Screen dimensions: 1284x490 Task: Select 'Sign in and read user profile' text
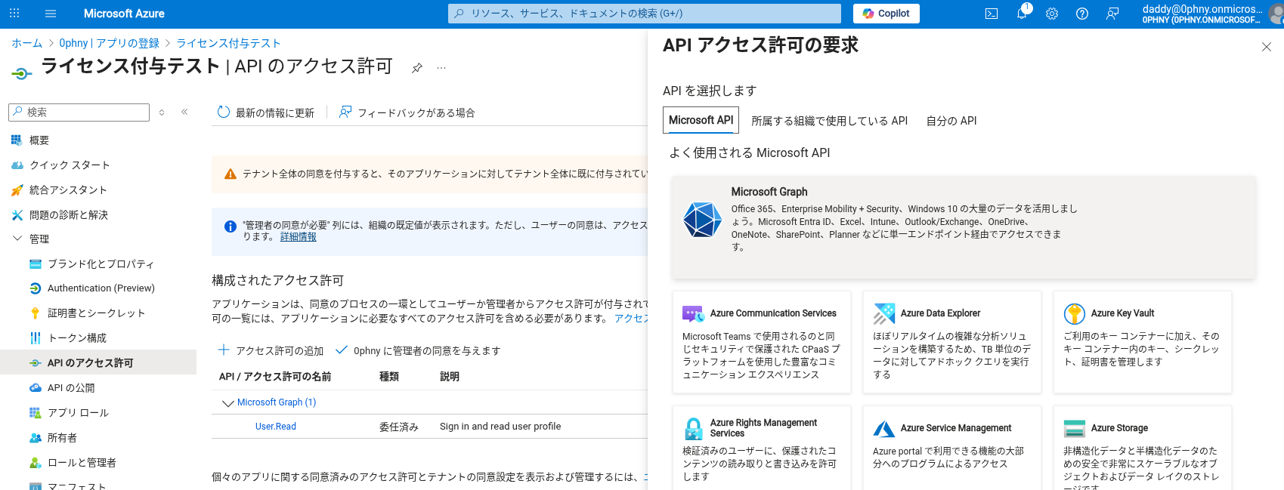tap(500, 427)
